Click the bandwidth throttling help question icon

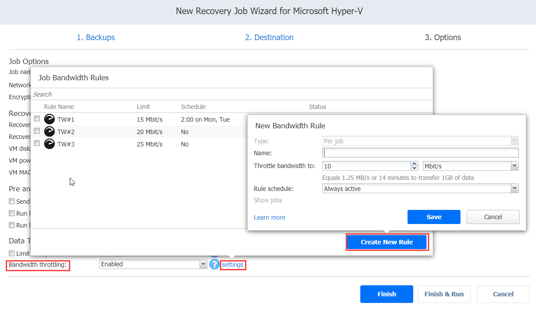pos(215,264)
